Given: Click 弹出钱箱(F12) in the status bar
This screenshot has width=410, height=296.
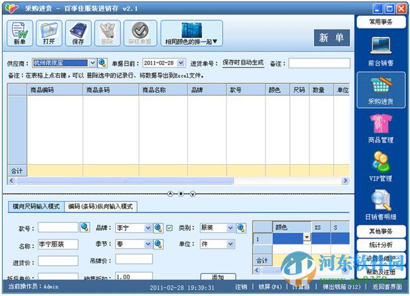Looking at the screenshot, I should coord(341,287).
